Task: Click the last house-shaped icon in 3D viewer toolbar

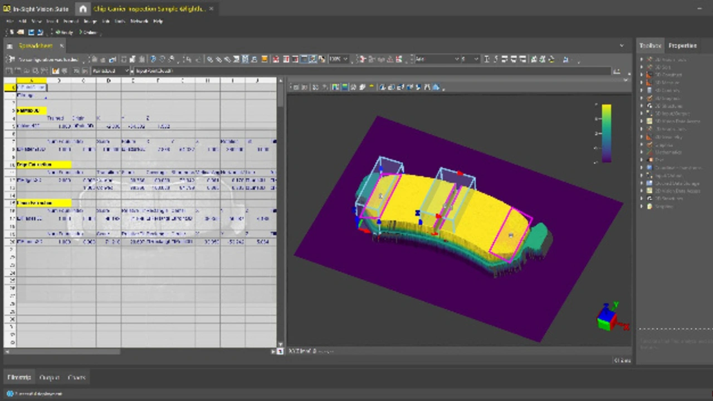Action: 436,87
